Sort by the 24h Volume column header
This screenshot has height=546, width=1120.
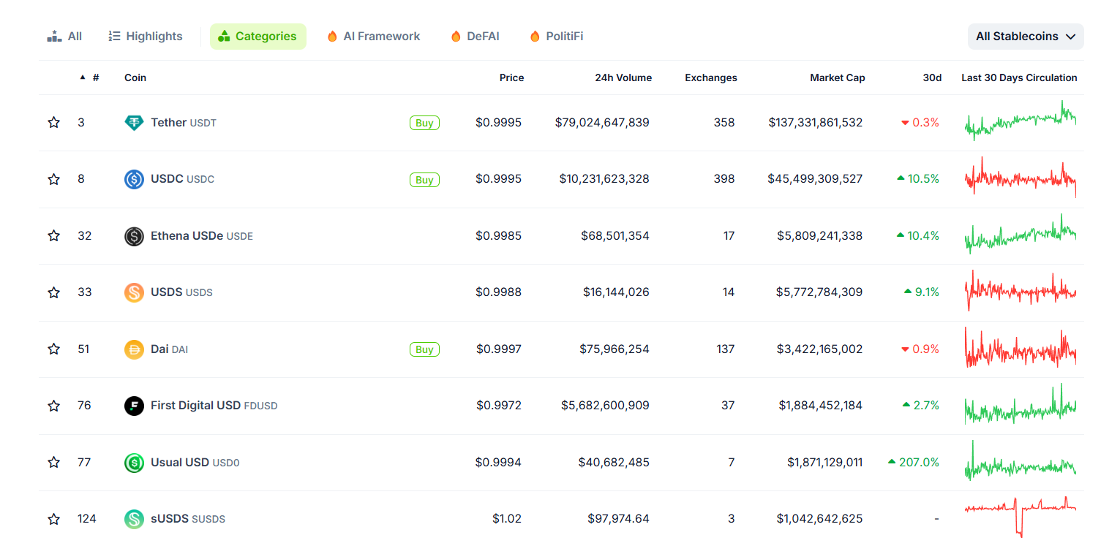click(623, 77)
